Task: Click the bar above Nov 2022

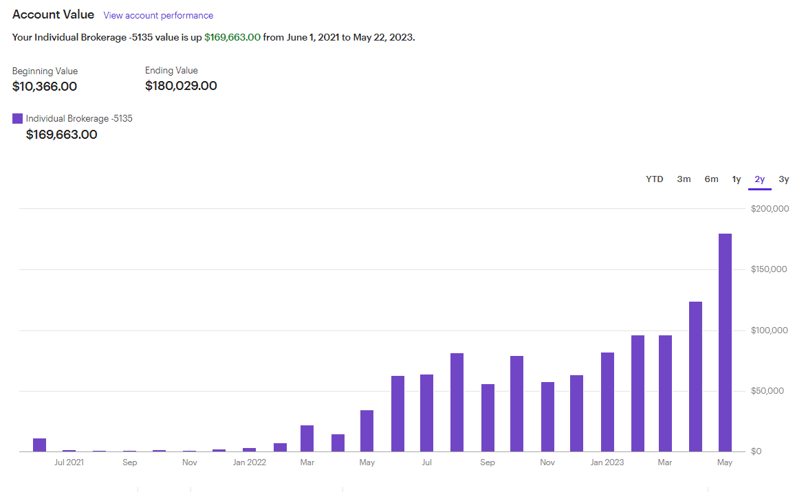Action: click(x=547, y=417)
